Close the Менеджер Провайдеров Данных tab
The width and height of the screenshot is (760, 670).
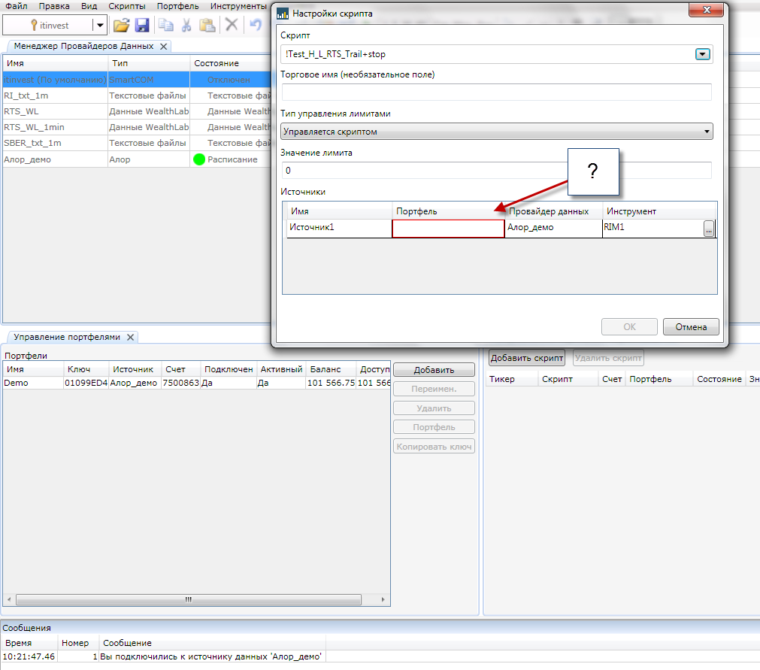coord(163,47)
